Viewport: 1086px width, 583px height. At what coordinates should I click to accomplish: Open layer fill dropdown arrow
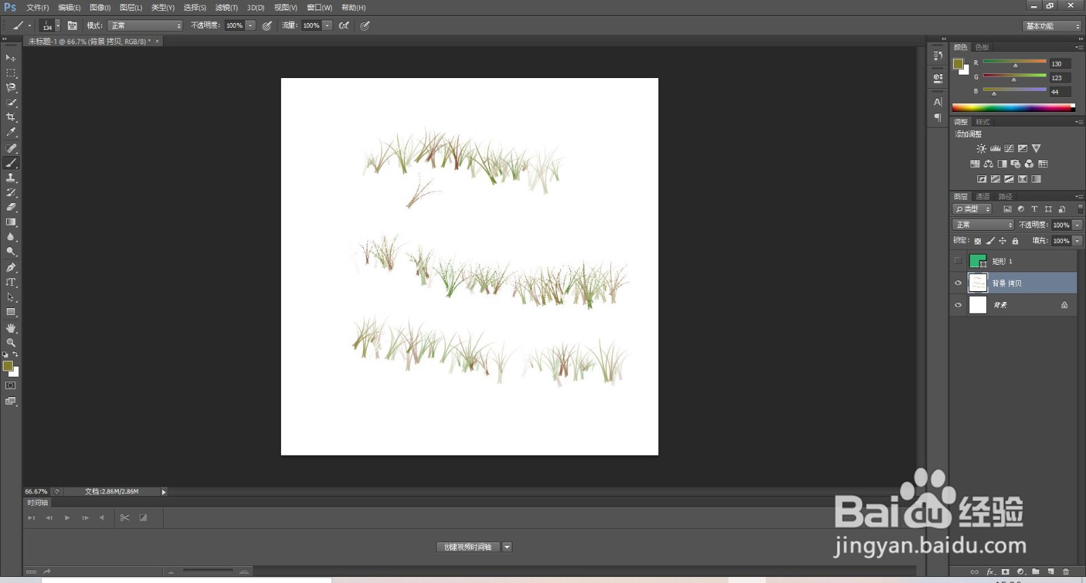coord(1077,241)
